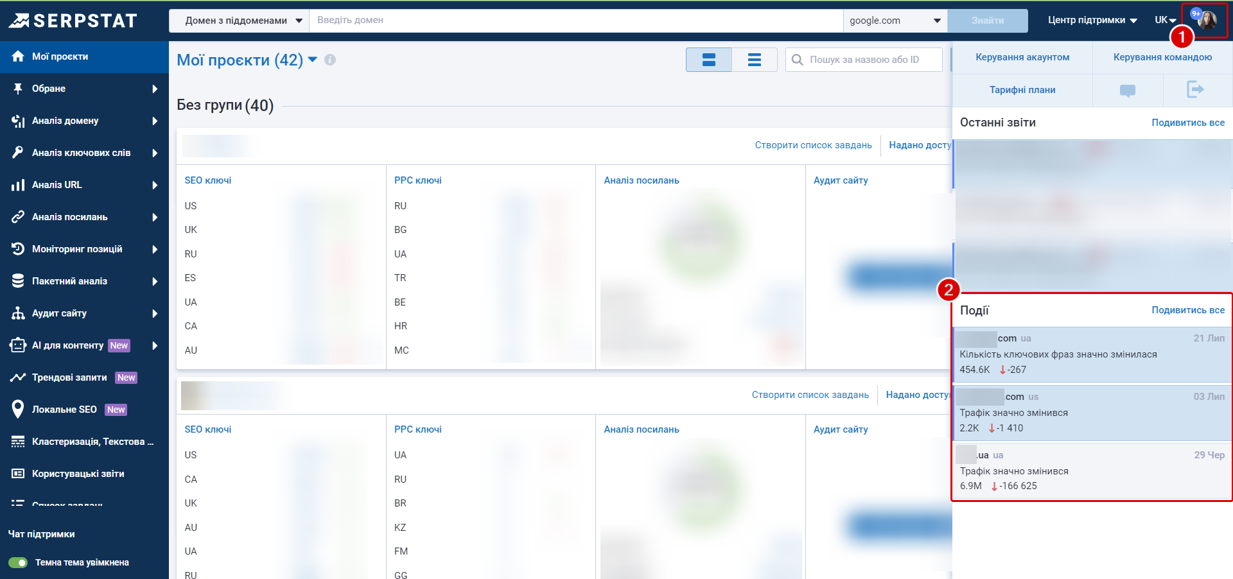This screenshot has height=579, width=1233.
Task: Select Моніторинг позицій in sidebar
Action: click(77, 249)
